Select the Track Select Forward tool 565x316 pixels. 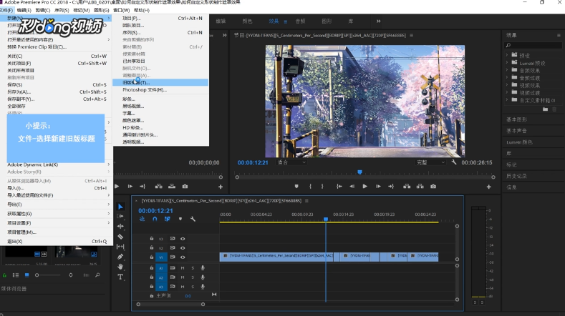point(120,216)
